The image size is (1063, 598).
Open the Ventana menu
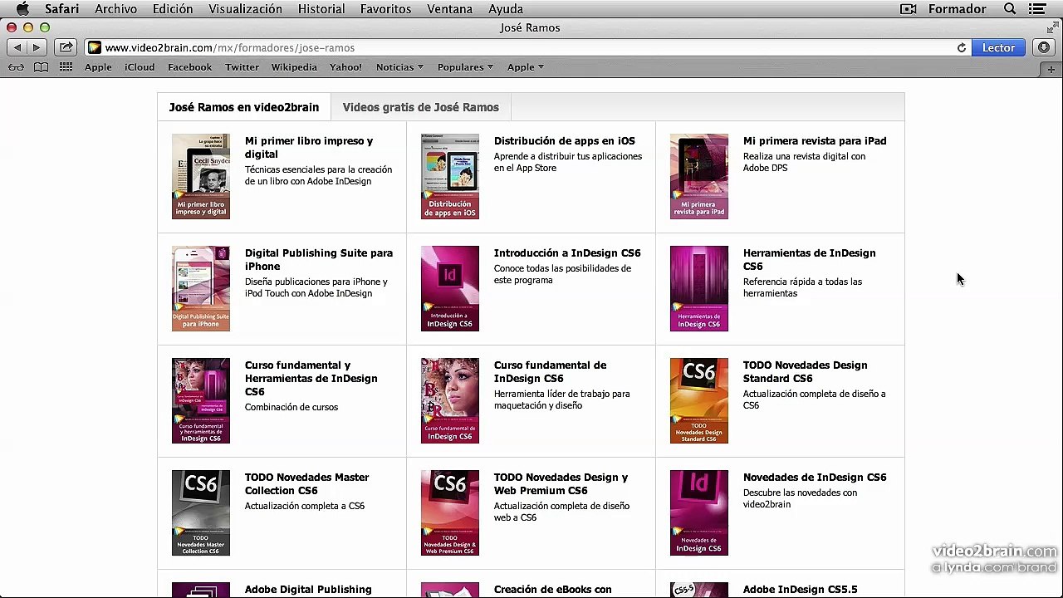pos(452,9)
